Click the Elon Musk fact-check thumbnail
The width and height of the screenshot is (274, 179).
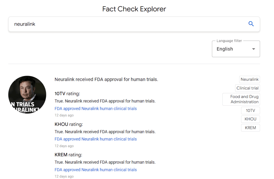pyautogui.click(x=27, y=95)
